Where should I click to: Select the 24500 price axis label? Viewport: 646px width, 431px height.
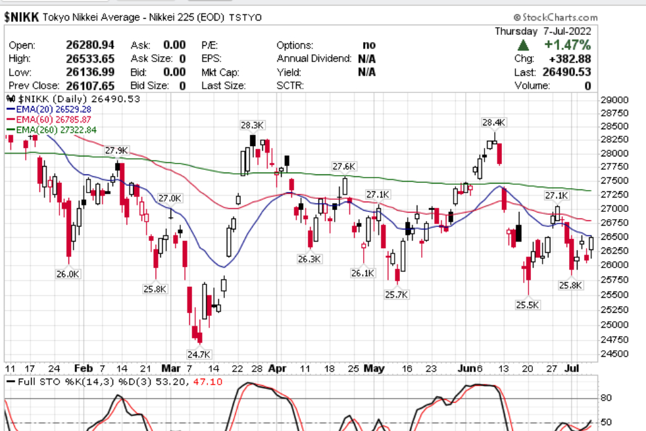pyautogui.click(x=615, y=353)
